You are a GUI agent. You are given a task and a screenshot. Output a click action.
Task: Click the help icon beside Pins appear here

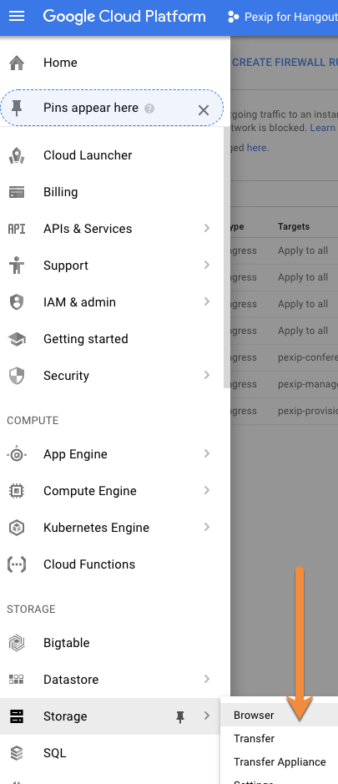pyautogui.click(x=149, y=109)
